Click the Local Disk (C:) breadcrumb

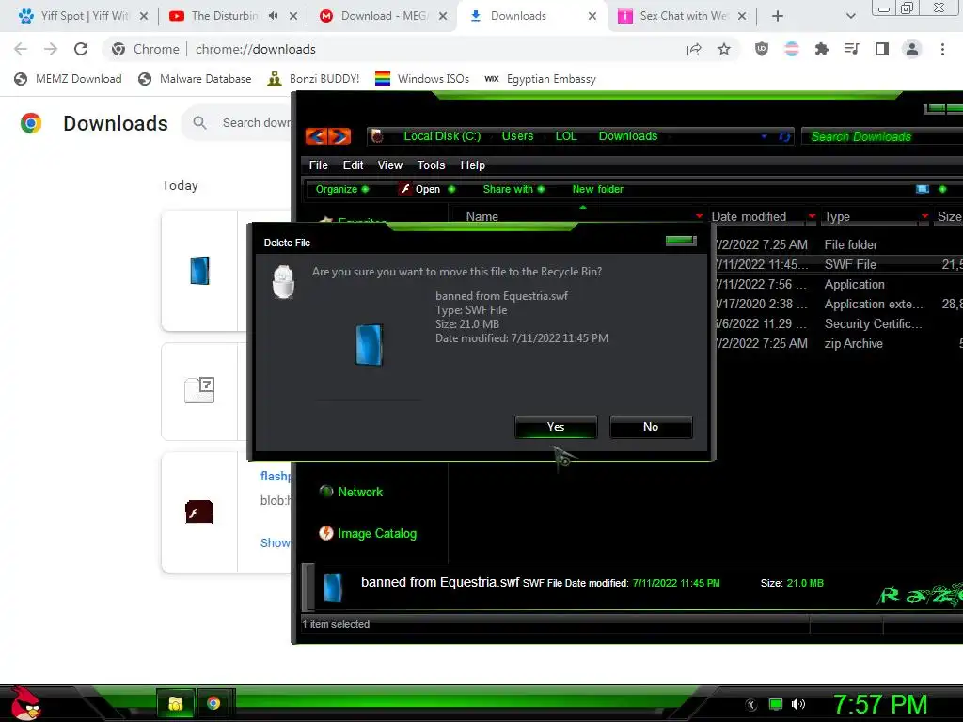(x=442, y=136)
